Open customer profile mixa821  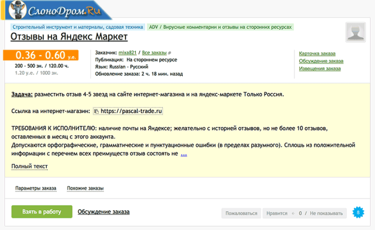pyautogui.click(x=128, y=53)
